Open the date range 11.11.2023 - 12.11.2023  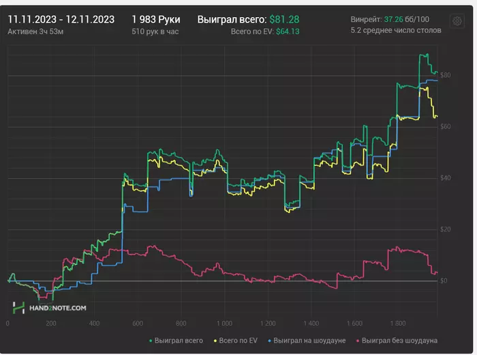[x=61, y=19]
